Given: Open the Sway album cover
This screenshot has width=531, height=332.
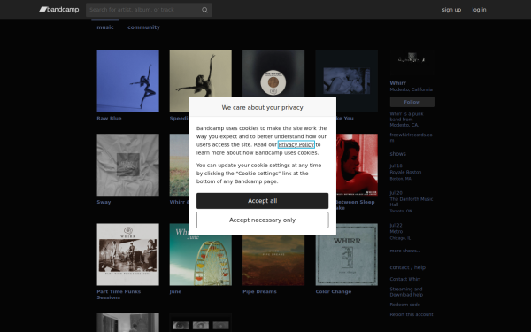Looking at the screenshot, I should click(128, 165).
